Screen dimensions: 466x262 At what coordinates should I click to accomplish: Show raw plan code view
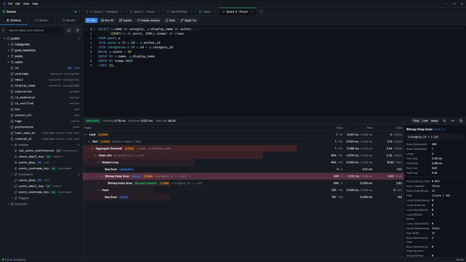click(x=453, y=121)
